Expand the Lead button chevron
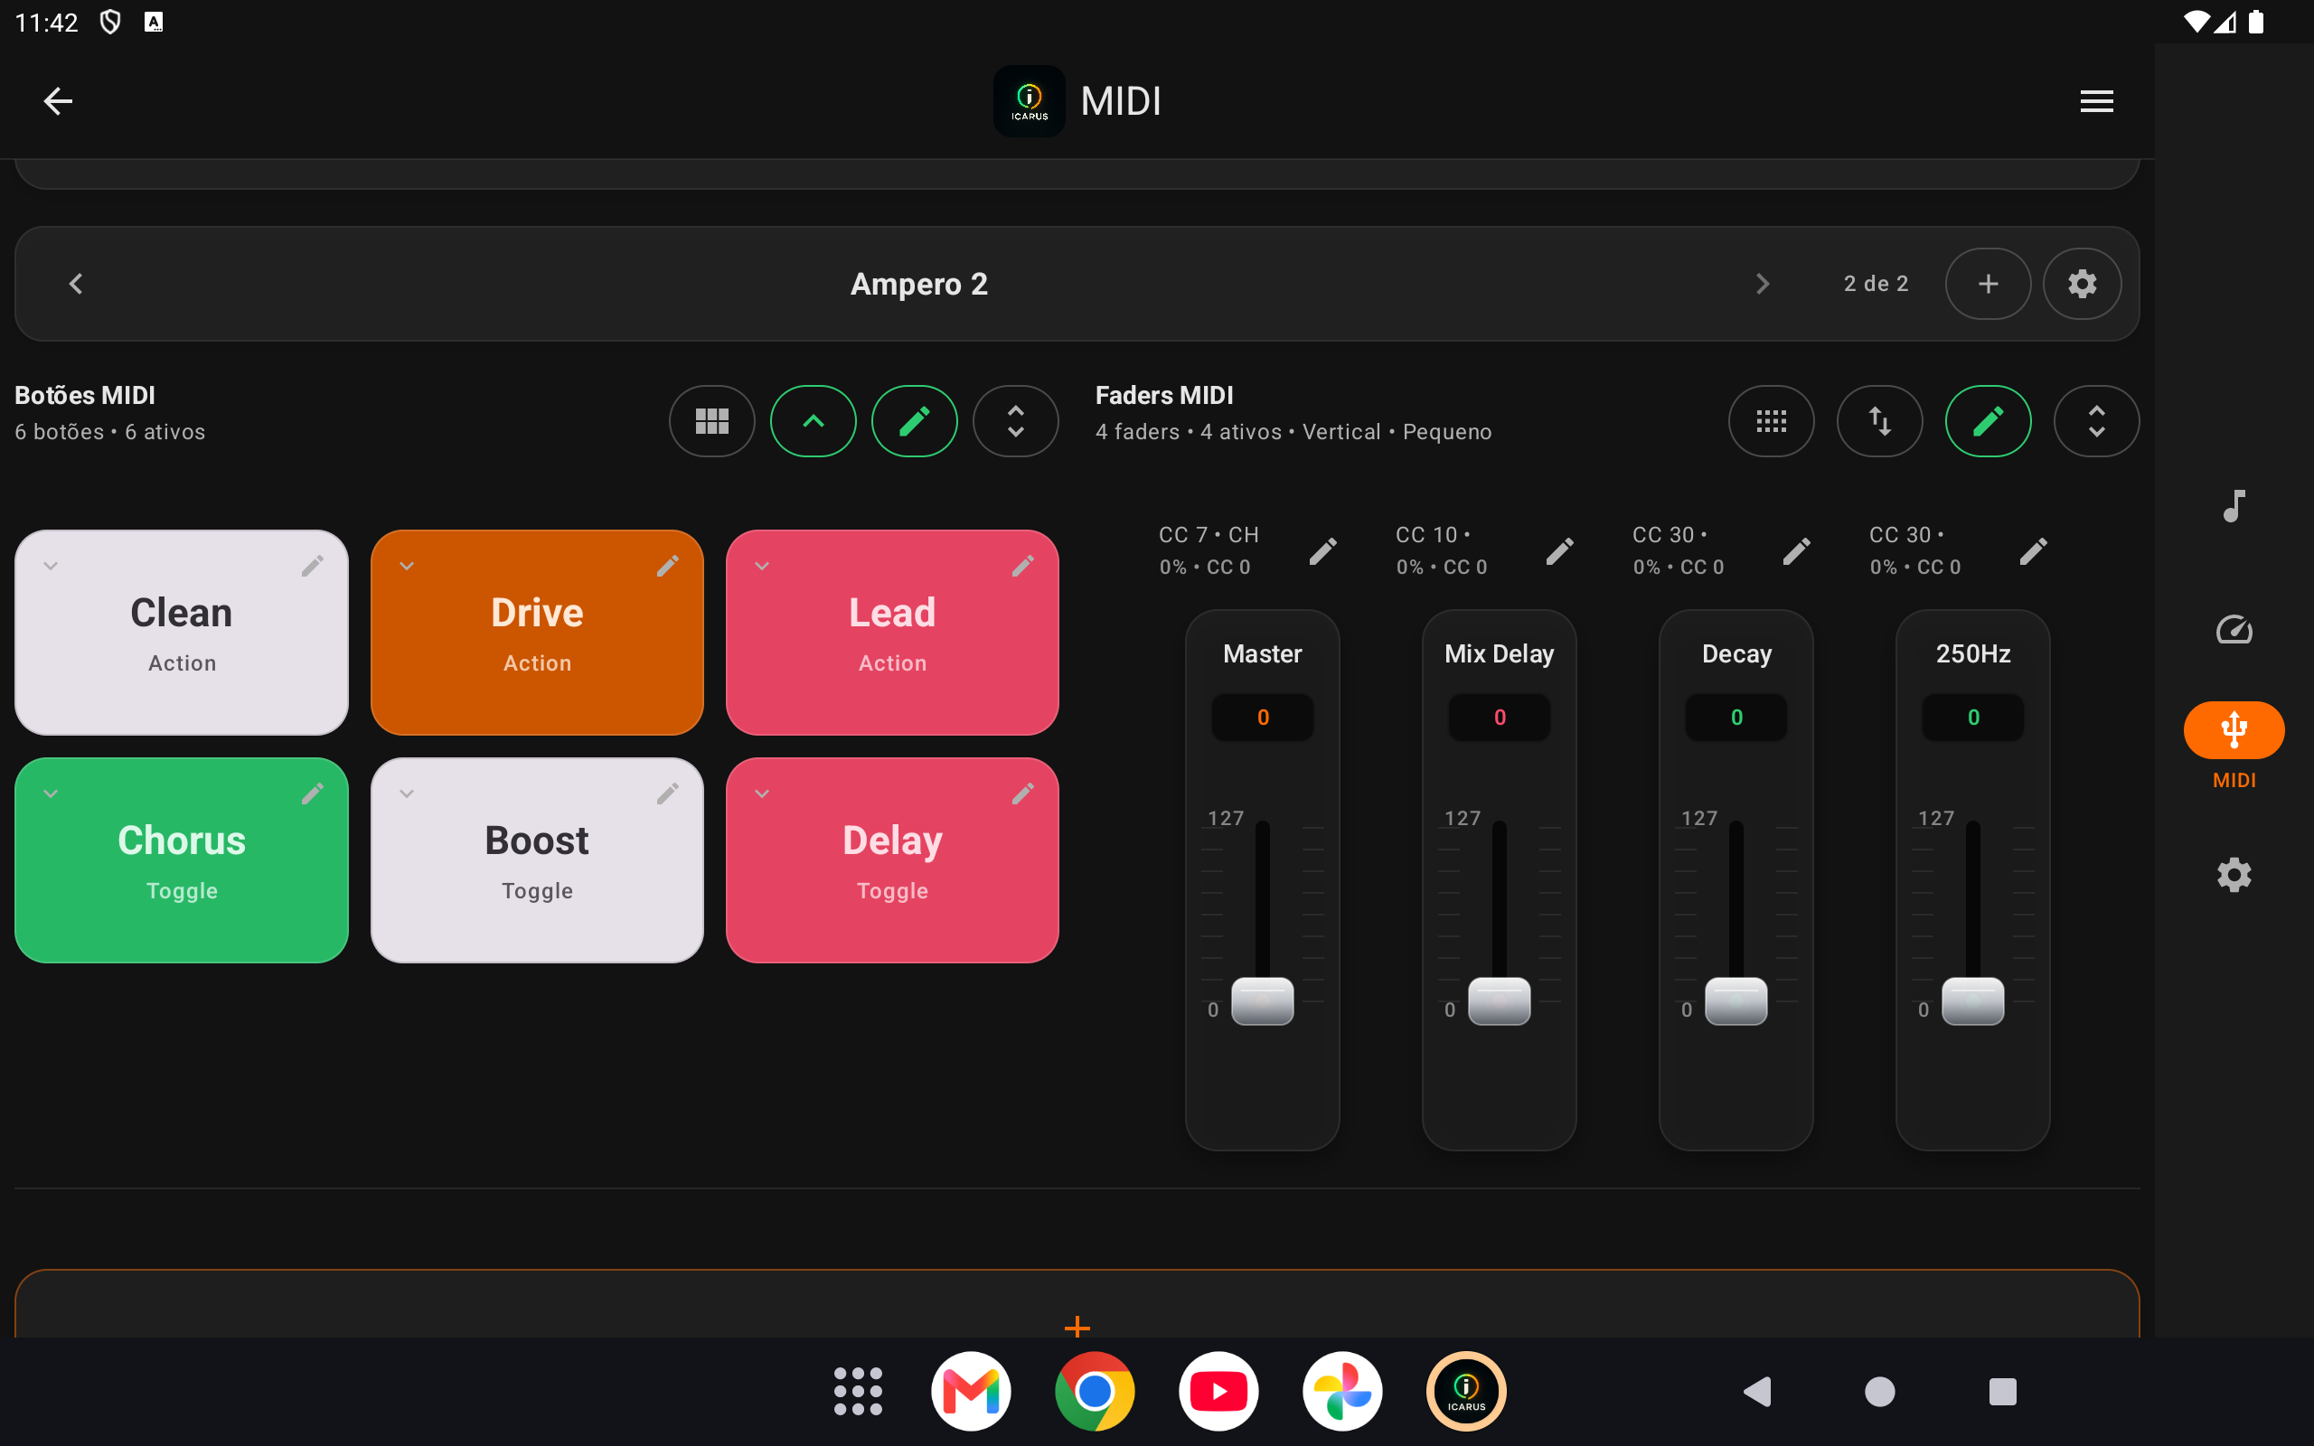 pos(762,566)
